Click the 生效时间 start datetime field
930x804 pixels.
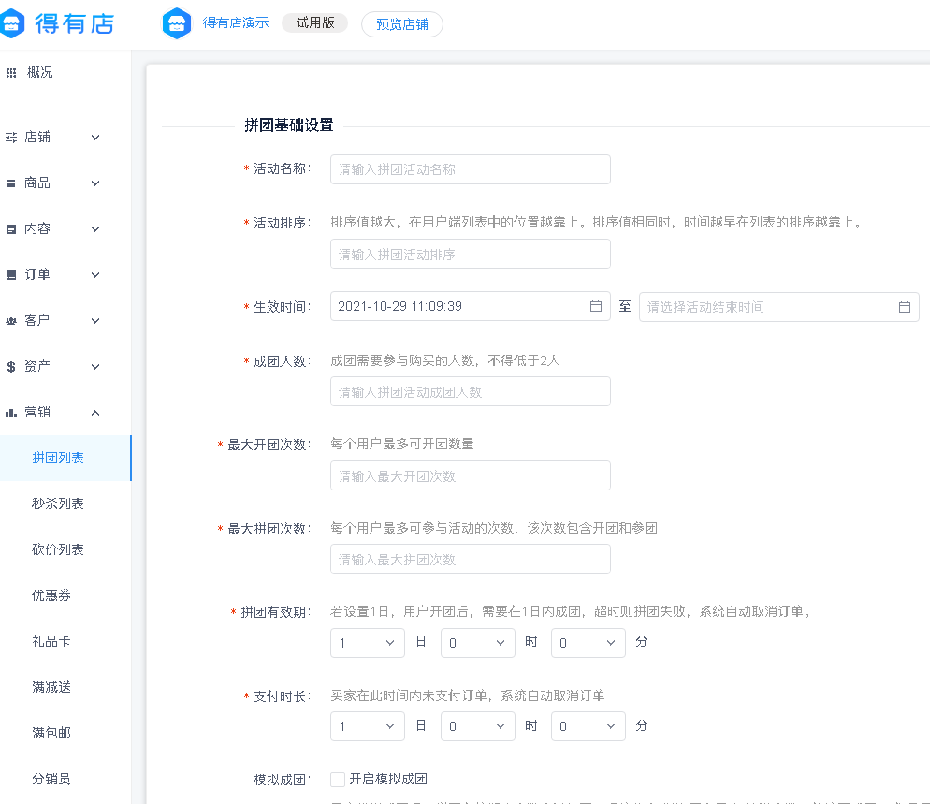471,306
